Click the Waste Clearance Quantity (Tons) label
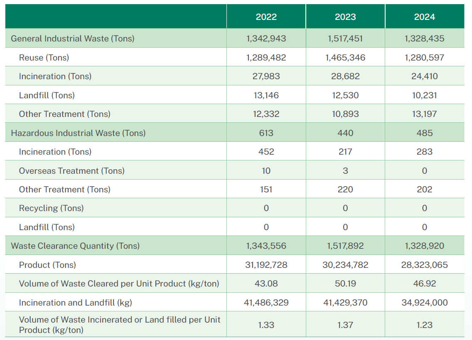The image size is (472, 340). click(75, 246)
